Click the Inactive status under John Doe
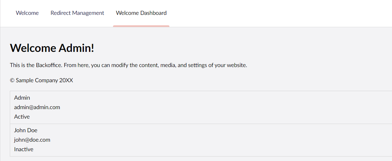Screen dimensions: 392x161 pyautogui.click(x=24, y=149)
